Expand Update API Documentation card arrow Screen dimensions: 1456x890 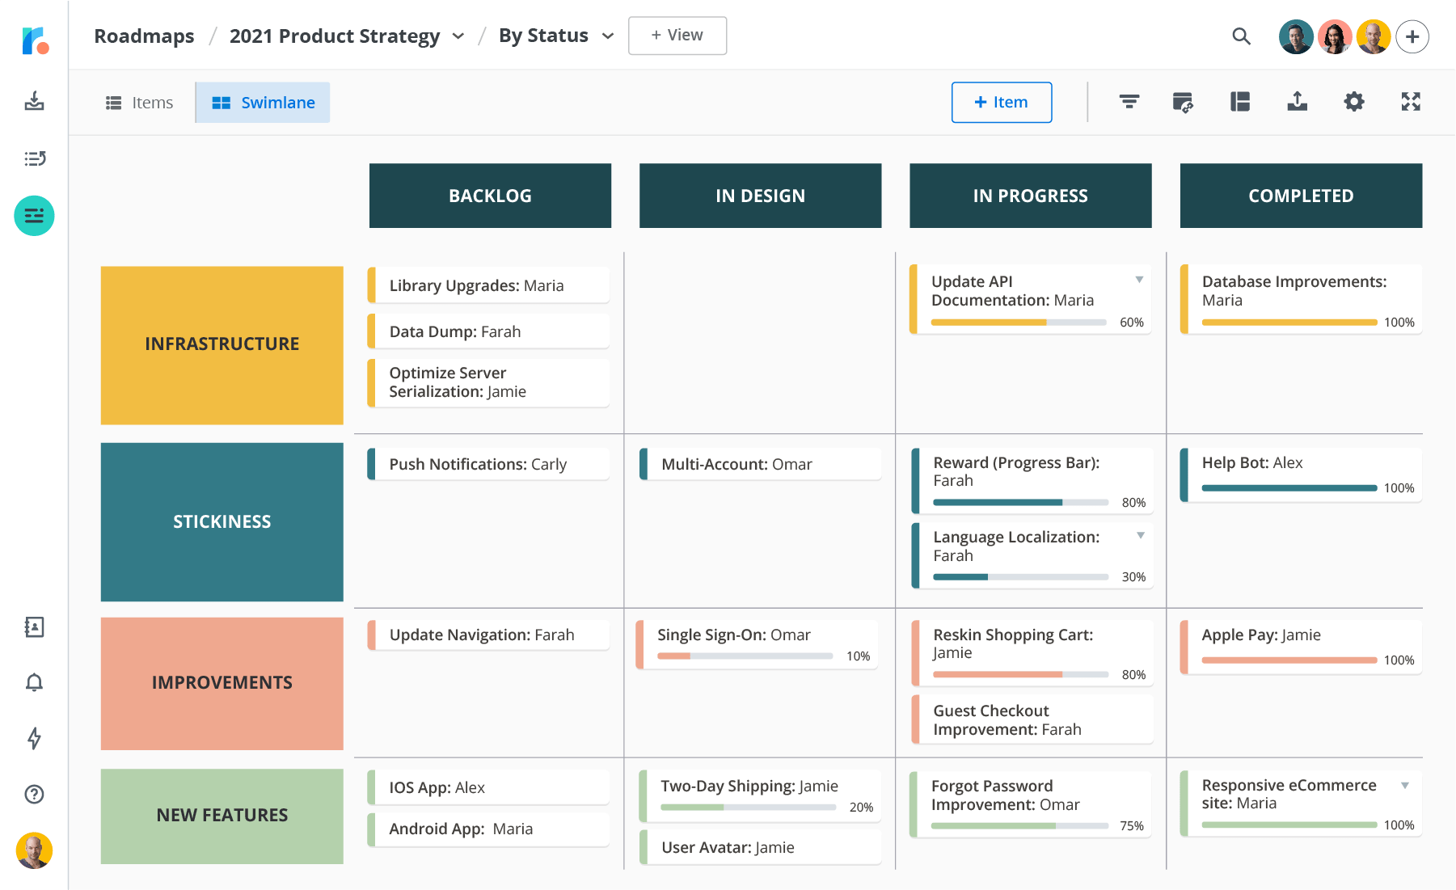click(1139, 280)
